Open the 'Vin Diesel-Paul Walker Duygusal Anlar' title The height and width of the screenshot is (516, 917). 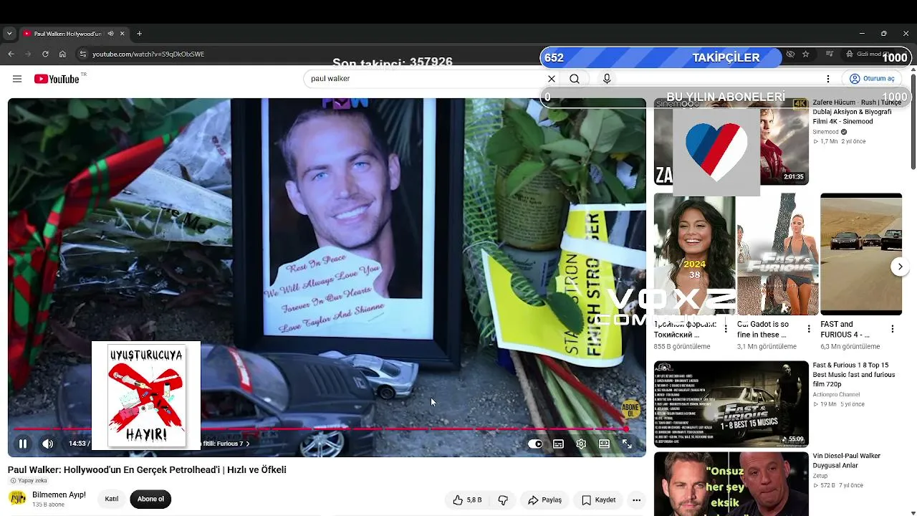(847, 461)
